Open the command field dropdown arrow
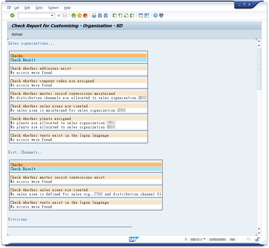 52,16
